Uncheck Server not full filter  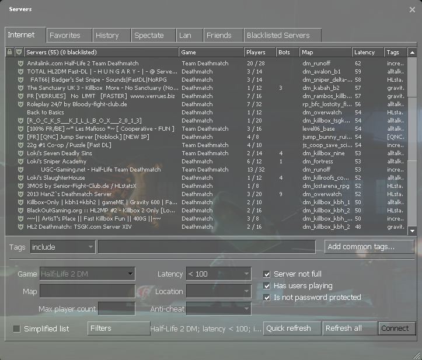(x=267, y=274)
